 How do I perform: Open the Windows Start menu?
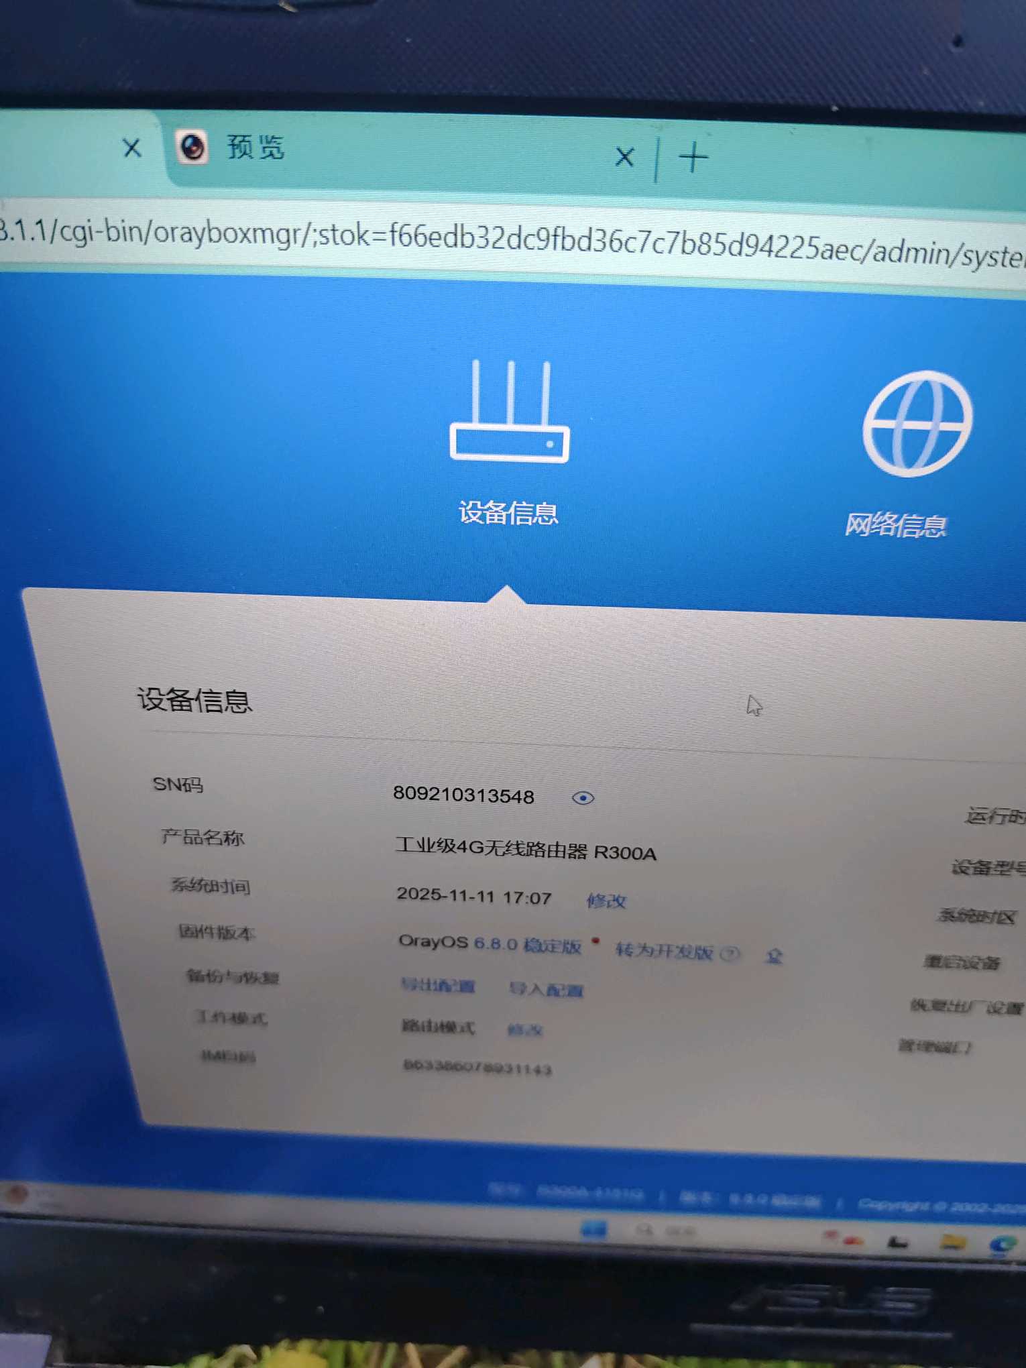(593, 1229)
